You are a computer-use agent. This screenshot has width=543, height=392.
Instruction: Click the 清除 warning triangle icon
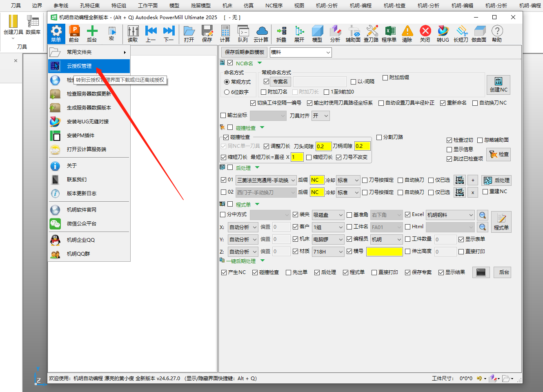(x=407, y=33)
